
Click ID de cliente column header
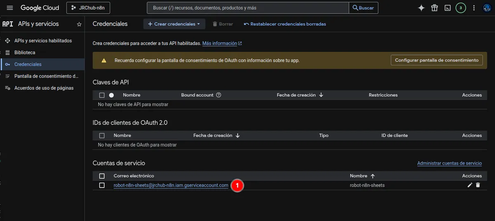pos(394,135)
